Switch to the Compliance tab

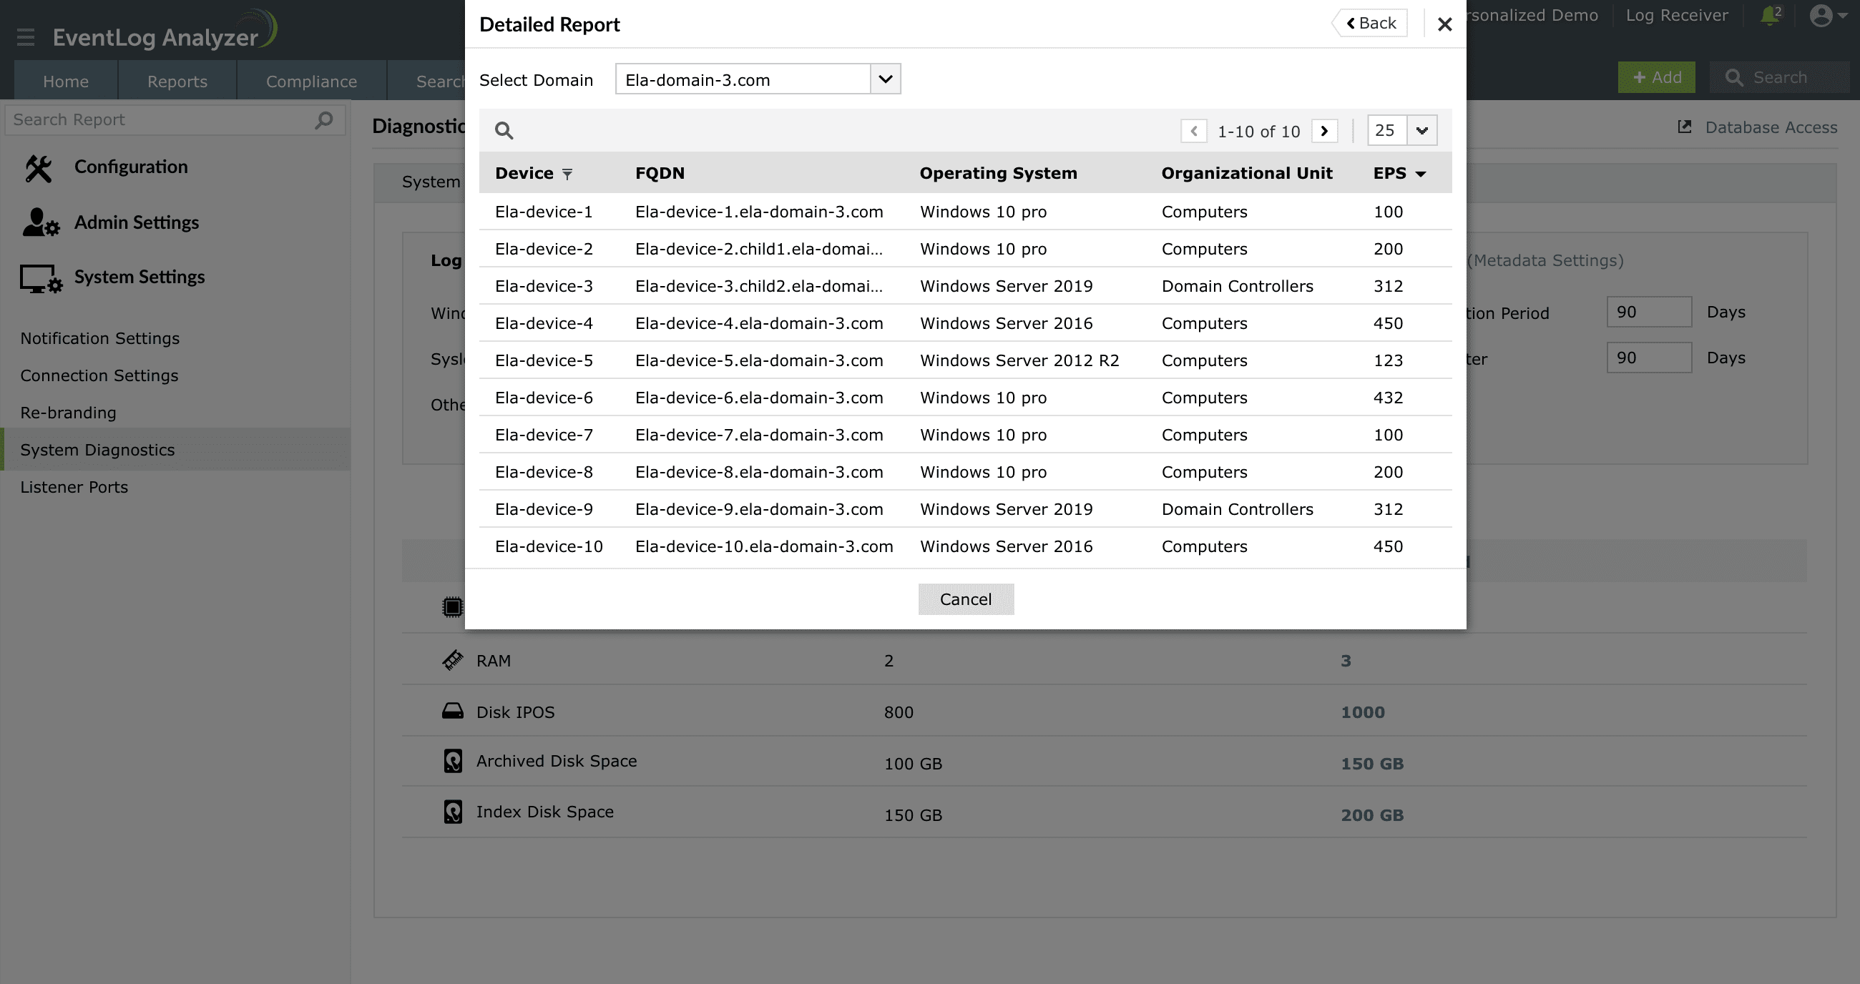[x=311, y=81]
